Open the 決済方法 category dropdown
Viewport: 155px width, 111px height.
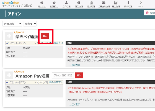click(12, 24)
